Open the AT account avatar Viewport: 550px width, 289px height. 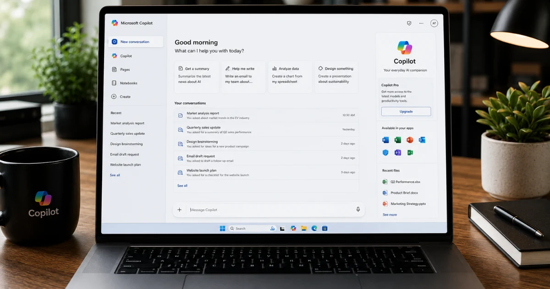(434, 23)
